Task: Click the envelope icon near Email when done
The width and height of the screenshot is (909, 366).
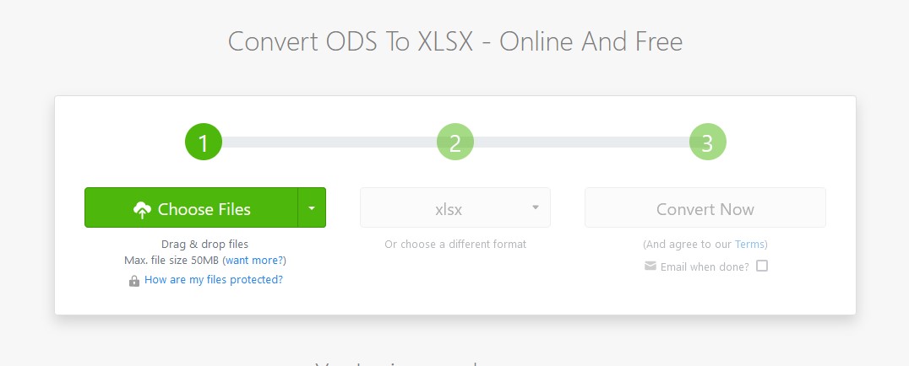Action: point(650,266)
